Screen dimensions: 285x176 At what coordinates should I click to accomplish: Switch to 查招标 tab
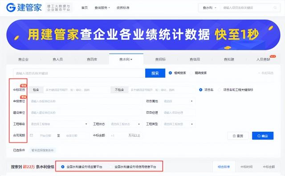[x=160, y=59]
